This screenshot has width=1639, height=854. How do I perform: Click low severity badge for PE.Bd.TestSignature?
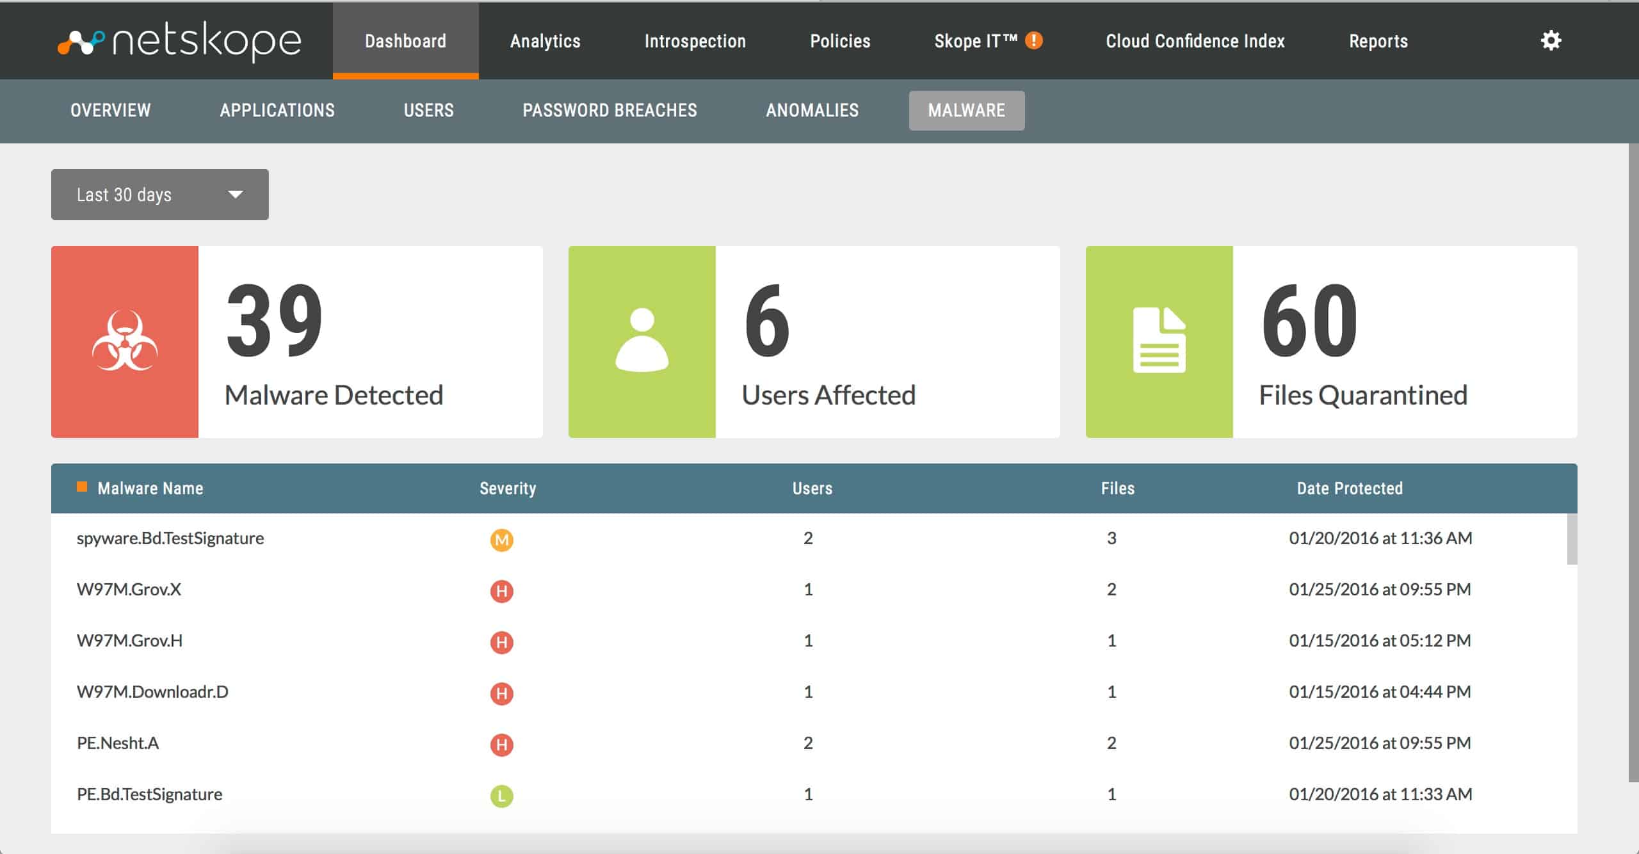click(x=502, y=796)
